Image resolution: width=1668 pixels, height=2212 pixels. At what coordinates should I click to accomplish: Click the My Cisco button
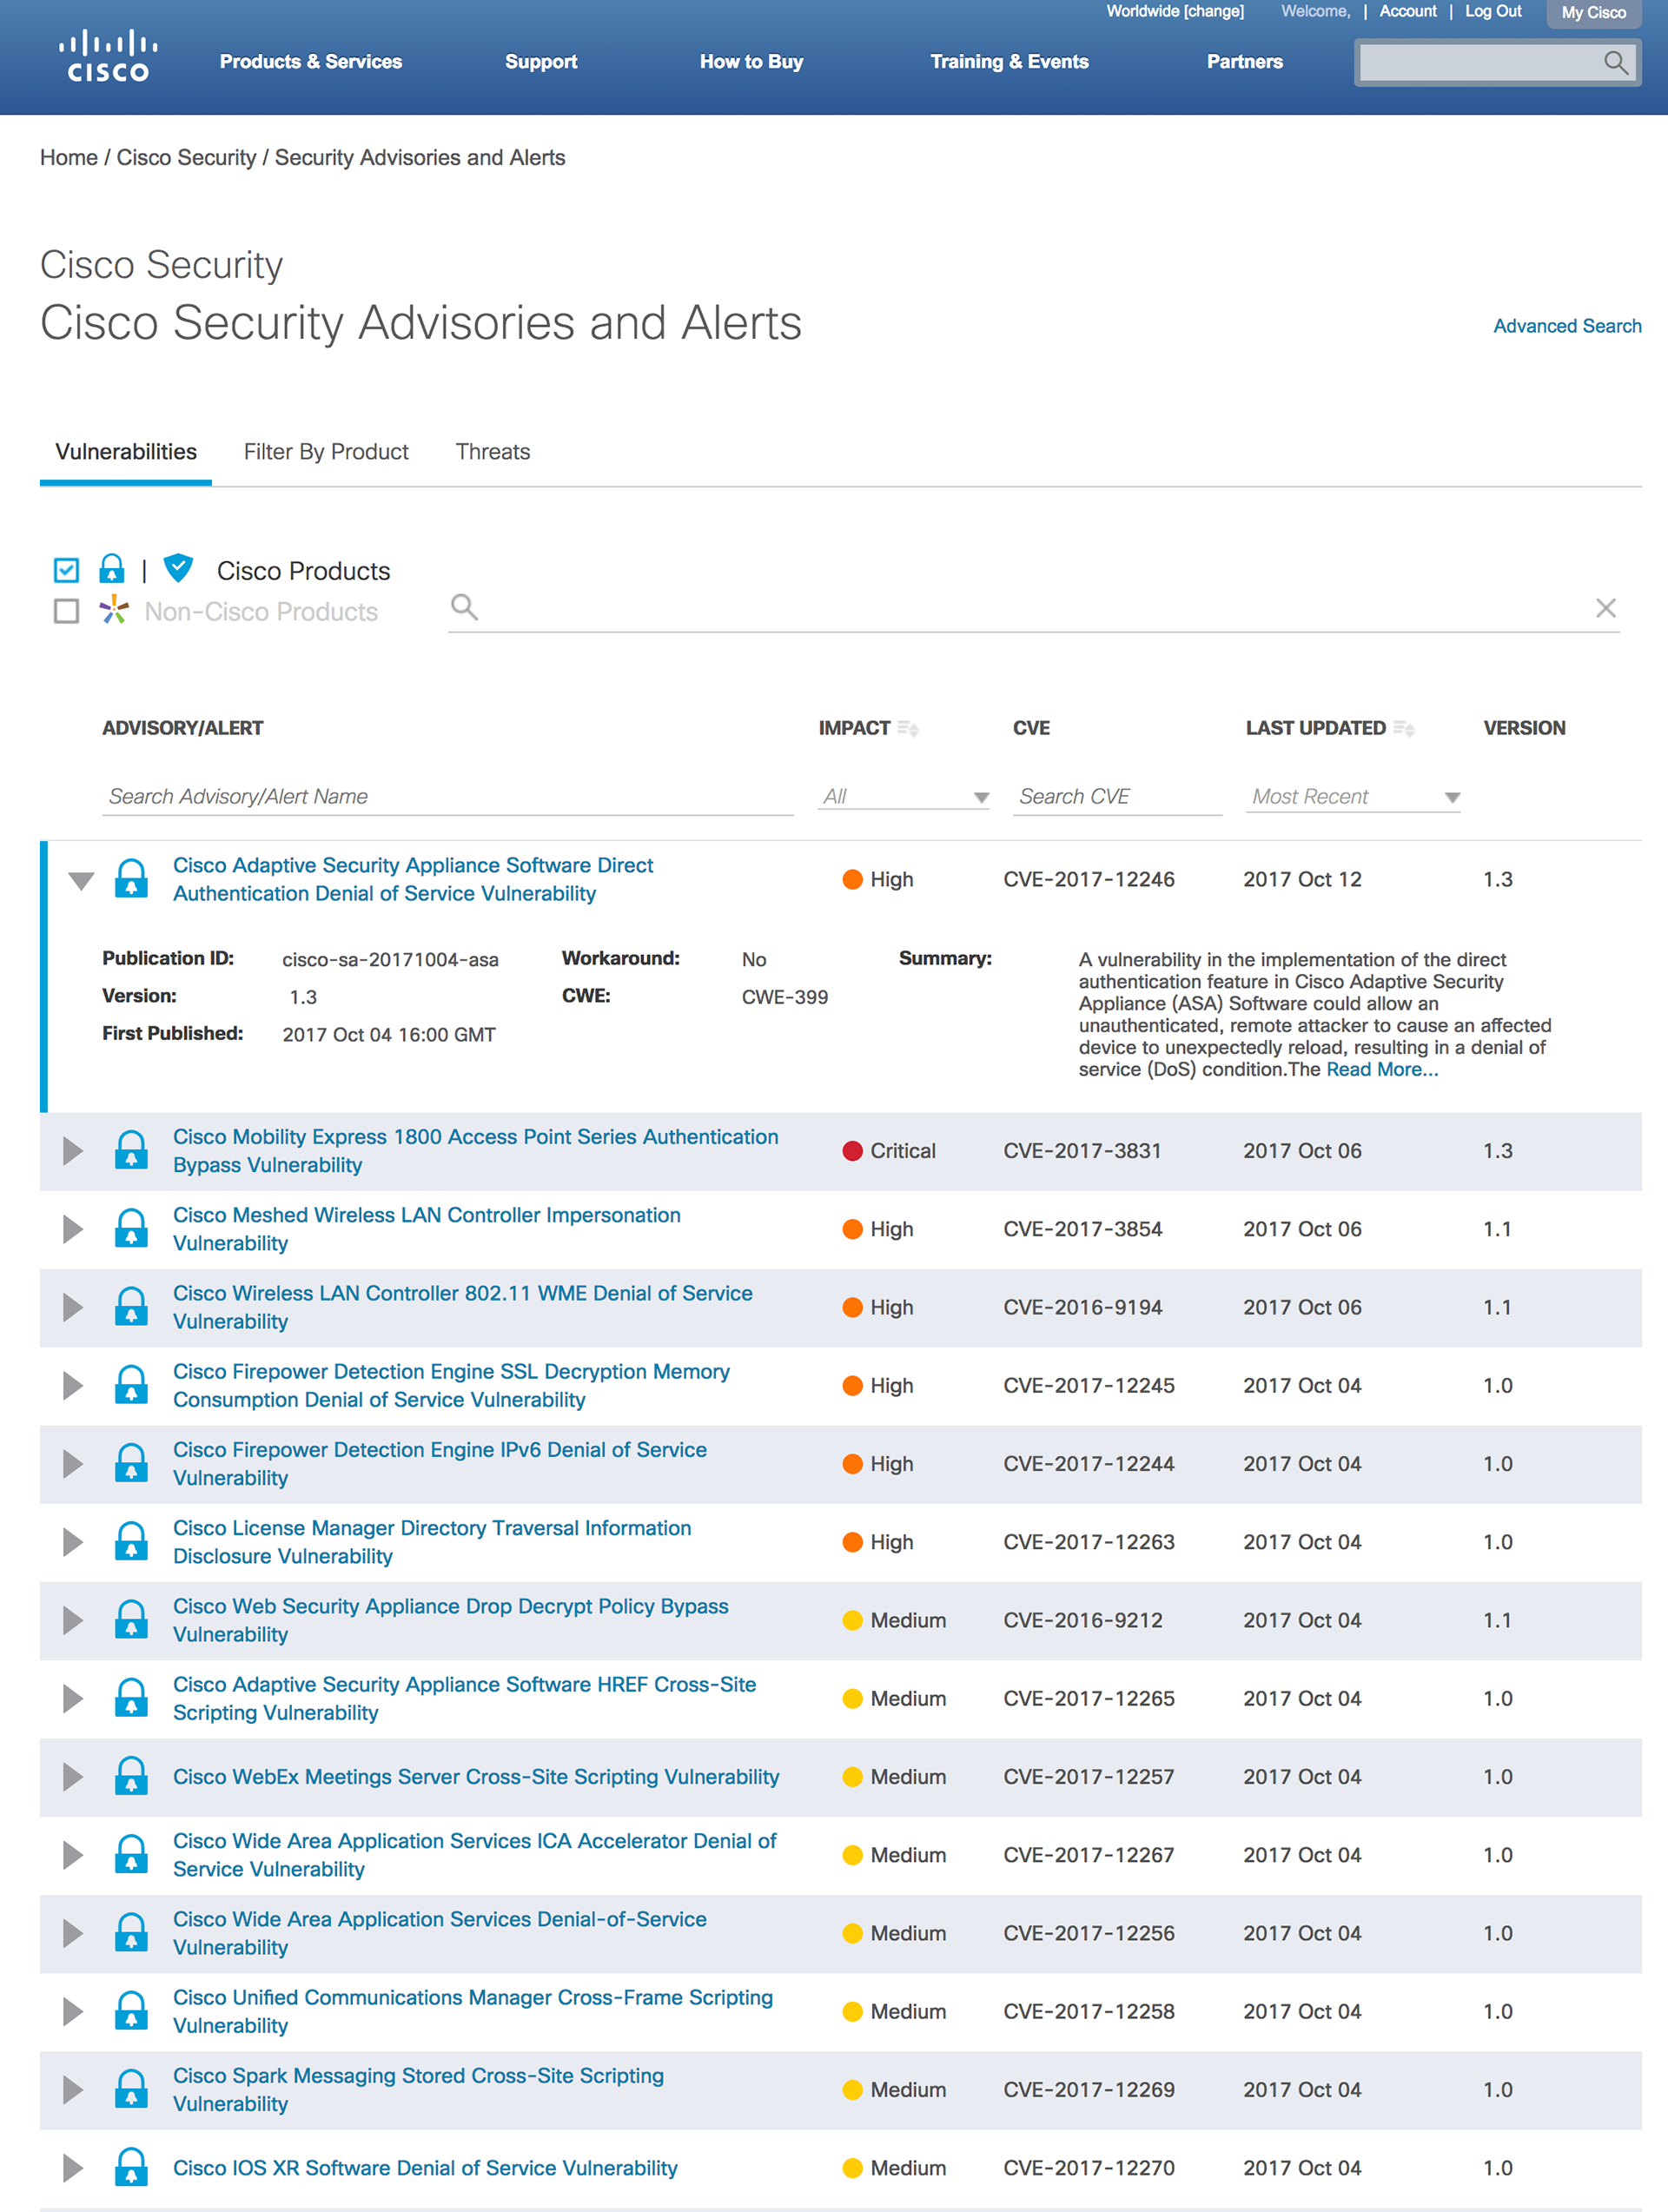pos(1594,13)
